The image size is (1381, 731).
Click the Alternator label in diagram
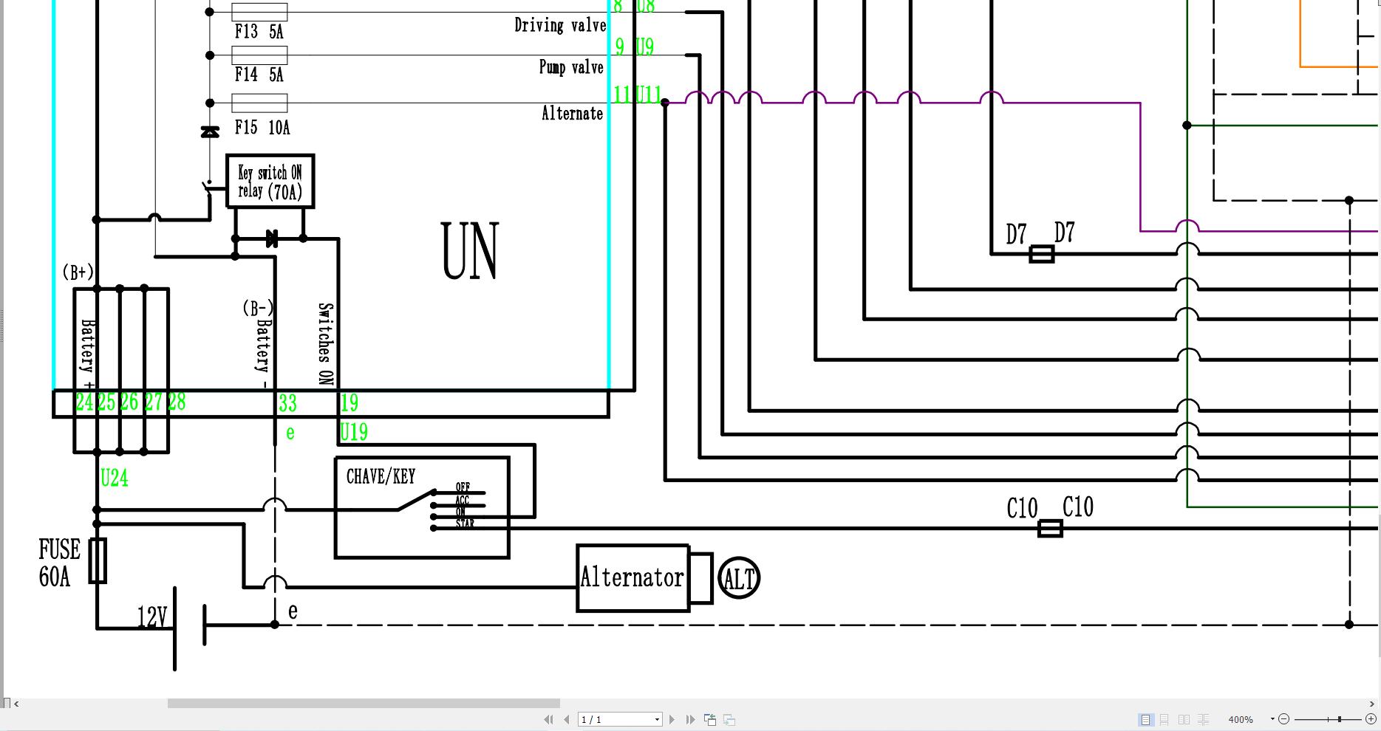tap(632, 577)
